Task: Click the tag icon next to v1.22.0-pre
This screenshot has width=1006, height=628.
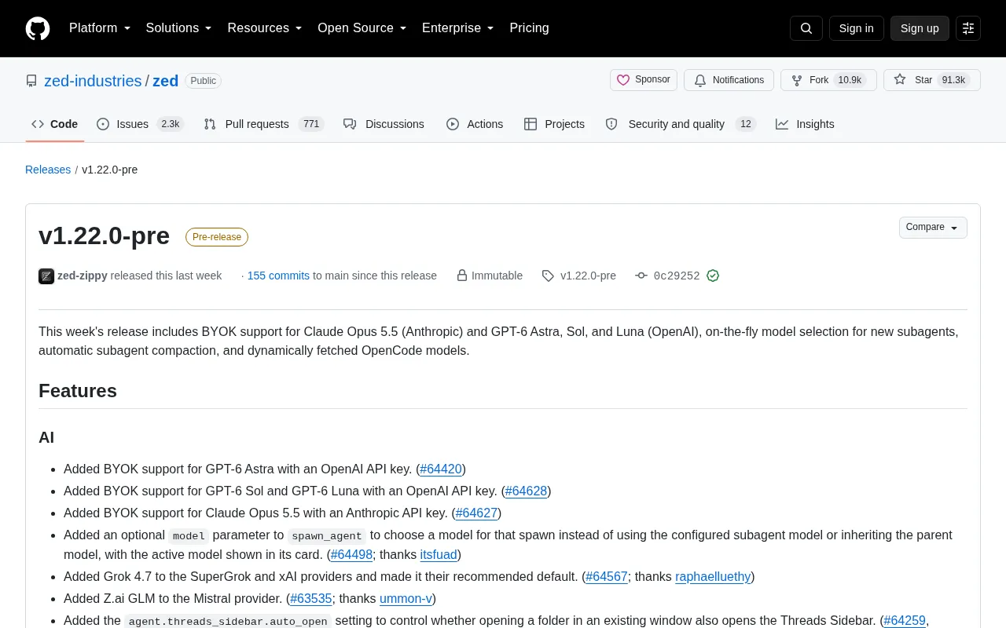Action: click(x=548, y=276)
